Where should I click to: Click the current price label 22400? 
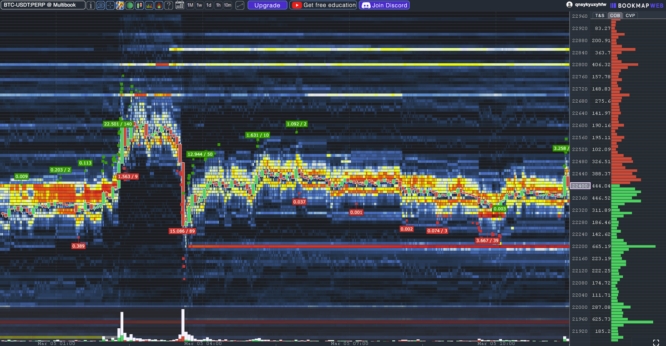(x=580, y=185)
